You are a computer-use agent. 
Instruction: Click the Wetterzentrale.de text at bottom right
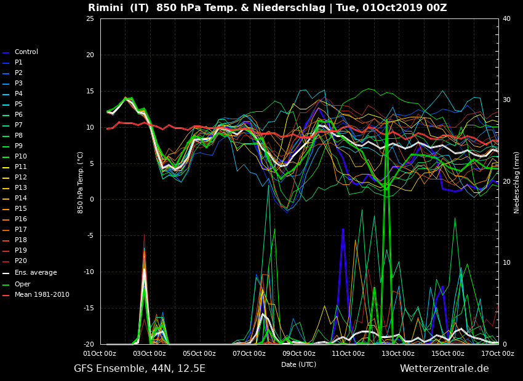point(444,369)
